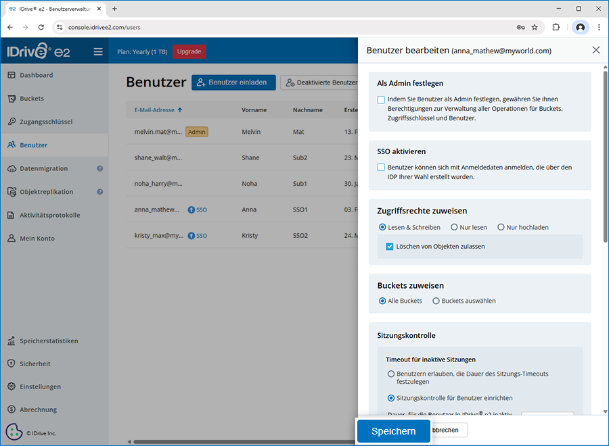Click the red Upgrade button

(x=189, y=51)
